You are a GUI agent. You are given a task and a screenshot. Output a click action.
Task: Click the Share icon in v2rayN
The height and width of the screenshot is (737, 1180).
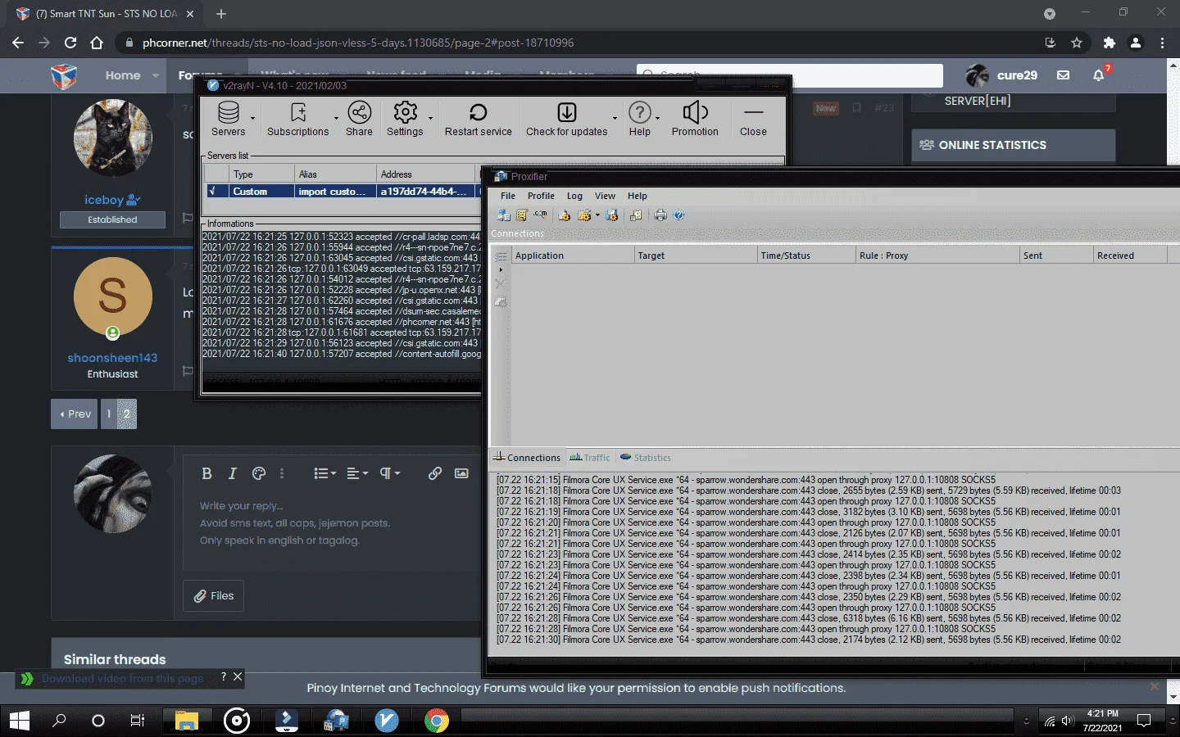pos(359,119)
